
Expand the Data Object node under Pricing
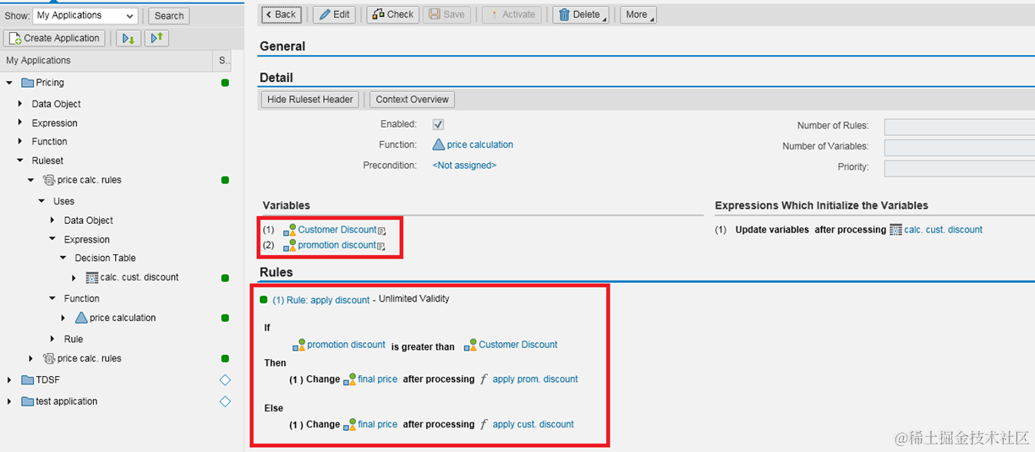coord(20,104)
